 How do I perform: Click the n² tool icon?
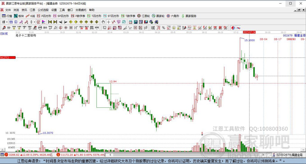click(50, 28)
